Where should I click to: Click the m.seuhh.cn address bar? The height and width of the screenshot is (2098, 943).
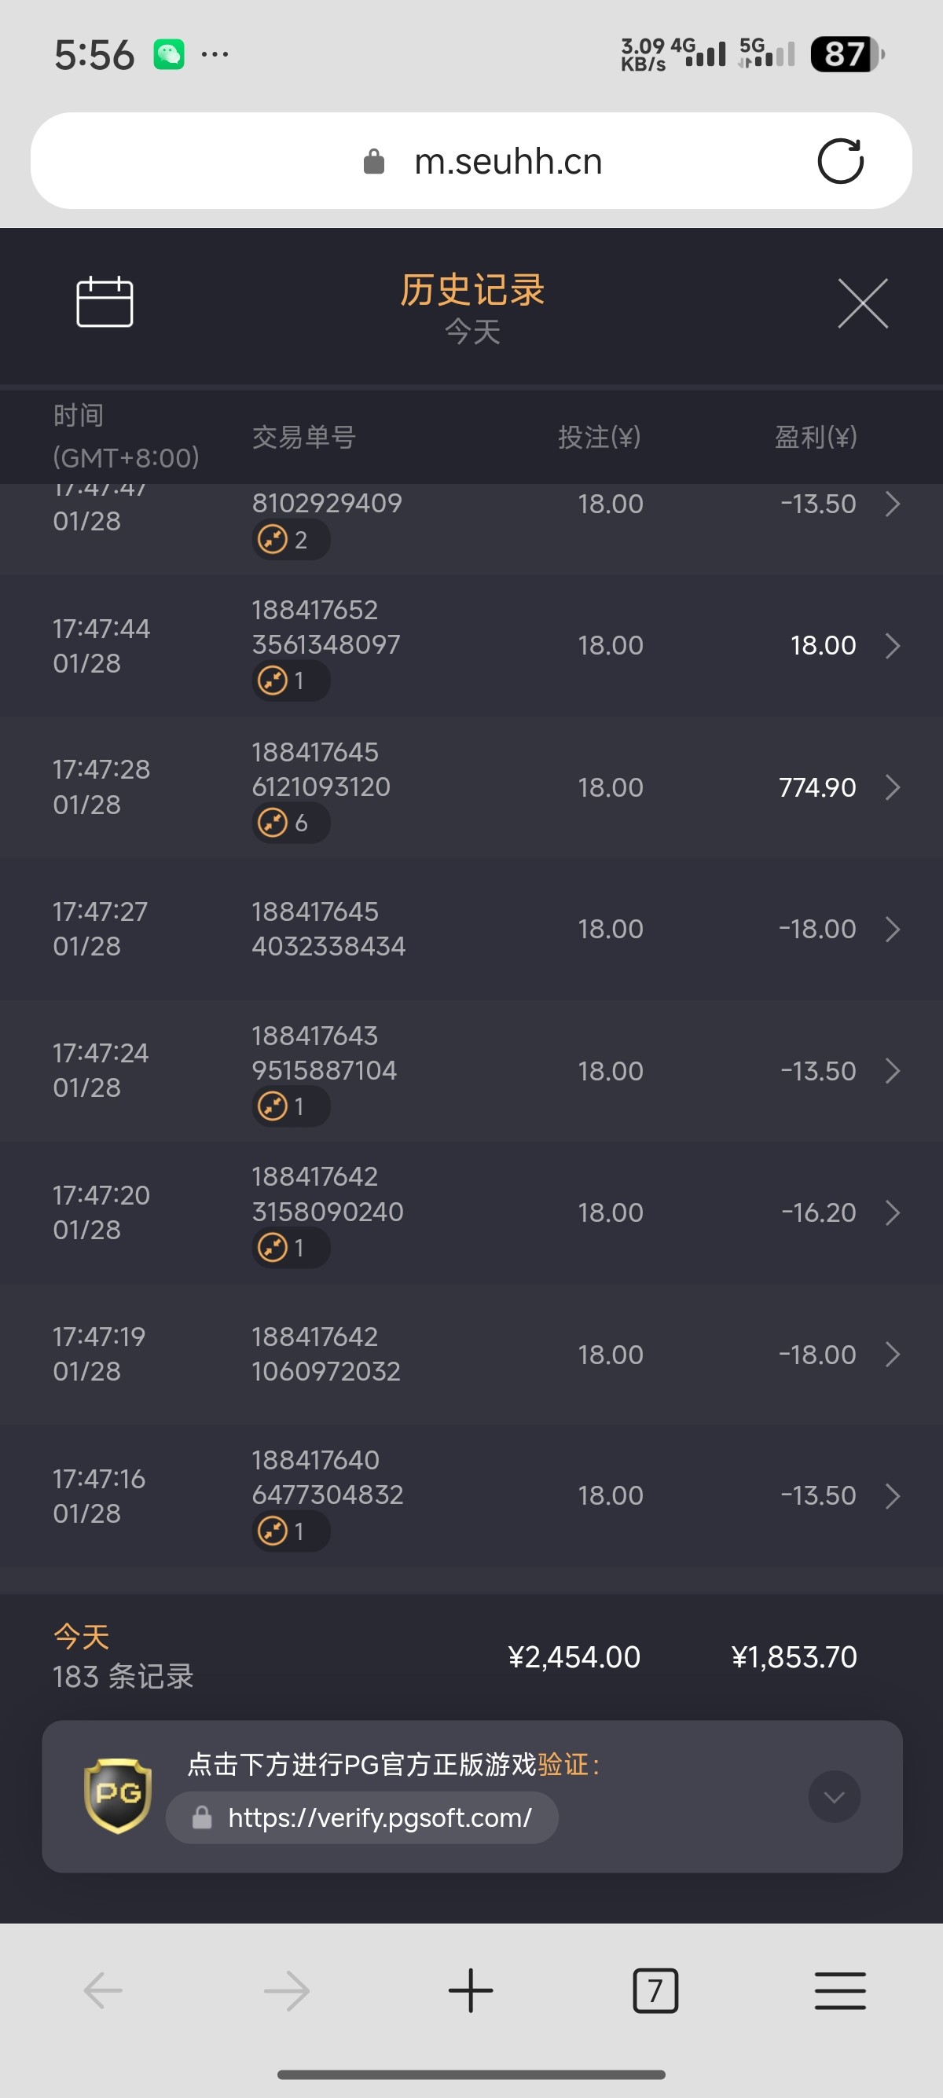(507, 161)
